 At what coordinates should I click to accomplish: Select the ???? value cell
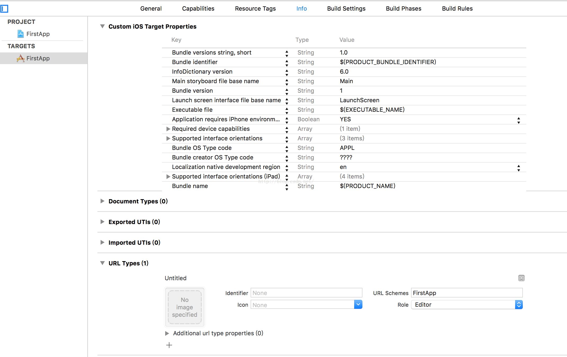[346, 157]
